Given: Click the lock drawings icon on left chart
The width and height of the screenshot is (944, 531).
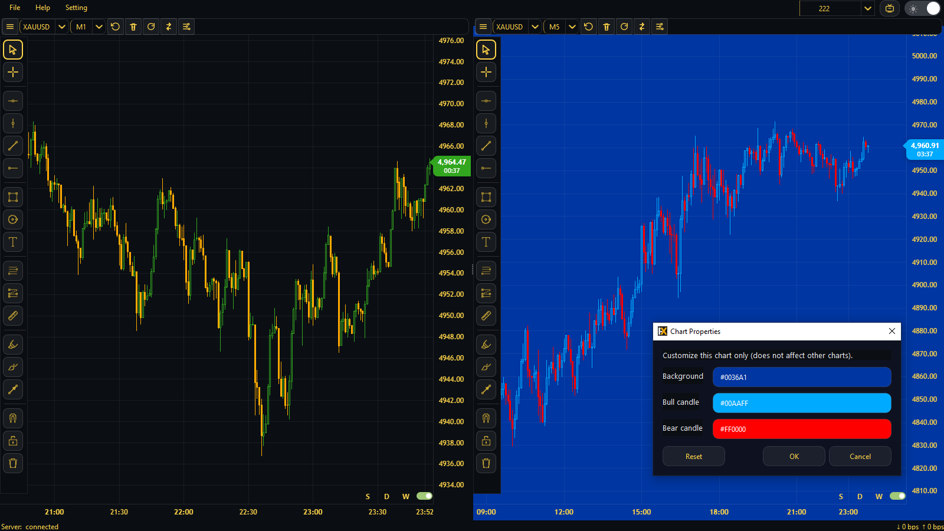Looking at the screenshot, I should 13,441.
